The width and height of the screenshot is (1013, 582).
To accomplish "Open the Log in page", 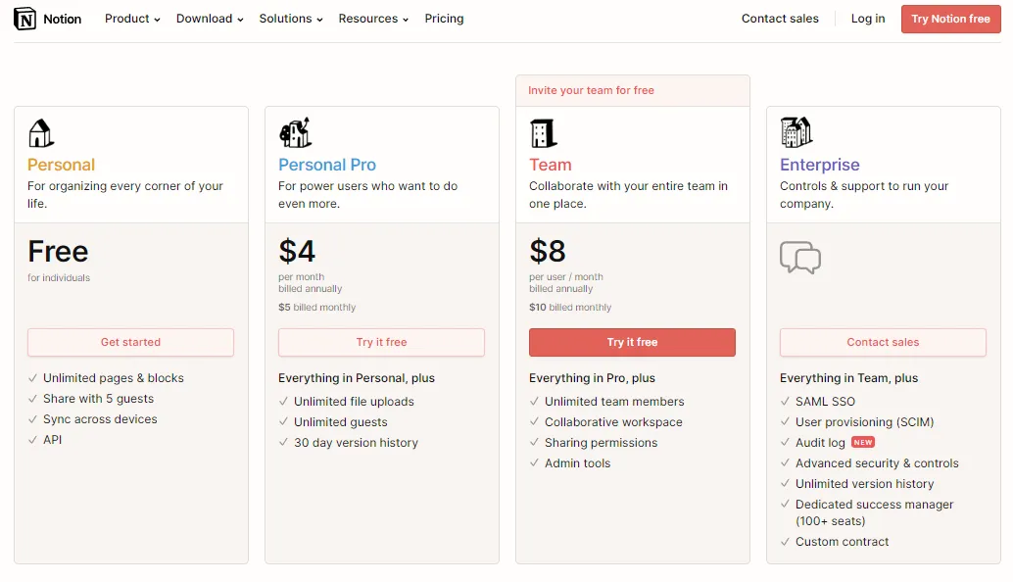I will (x=868, y=19).
